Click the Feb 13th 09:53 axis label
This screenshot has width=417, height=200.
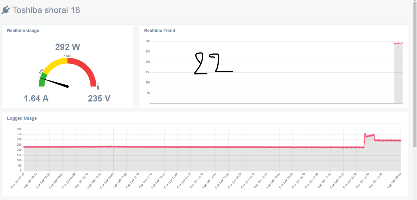pyautogui.click(x=81, y=181)
